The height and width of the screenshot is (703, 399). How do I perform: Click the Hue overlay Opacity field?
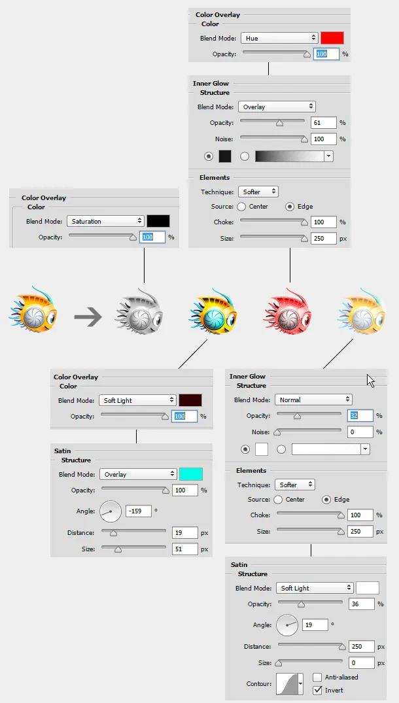click(x=326, y=54)
